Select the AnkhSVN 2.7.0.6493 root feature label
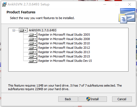 pos(43,30)
